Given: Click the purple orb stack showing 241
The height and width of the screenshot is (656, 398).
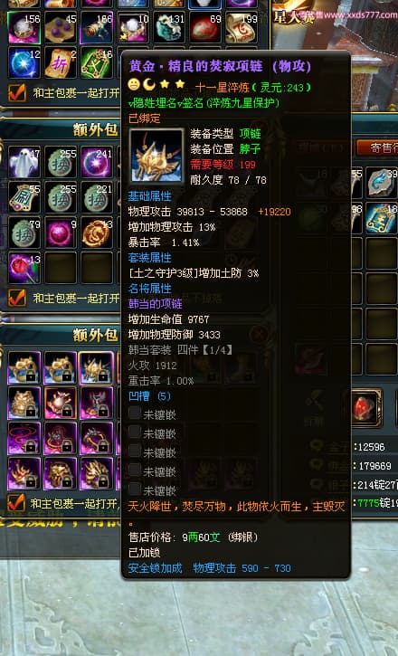Looking at the screenshot, I should pos(97,162).
